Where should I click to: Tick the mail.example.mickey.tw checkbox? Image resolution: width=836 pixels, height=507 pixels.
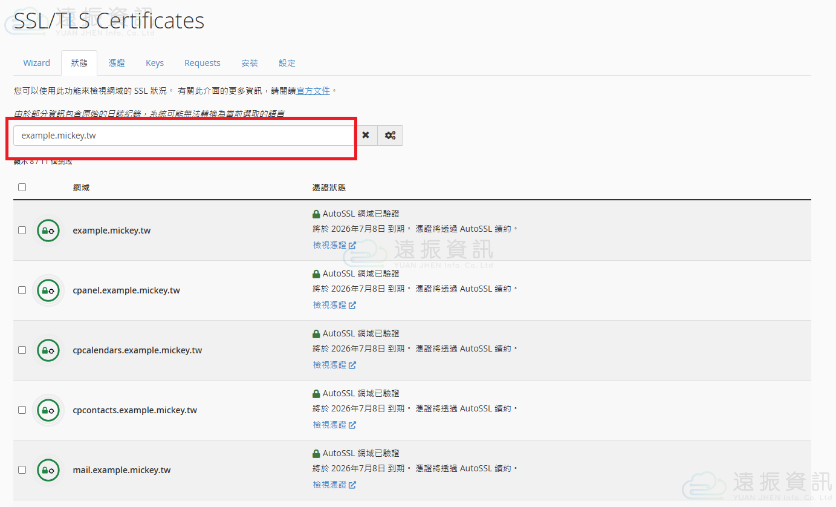click(22, 470)
